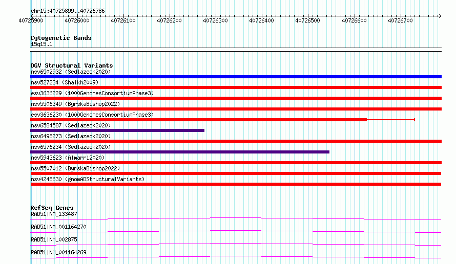Open the nsv6576234 (Sedlazeck2020) label
This screenshot has height=264, width=456.
tap(71, 147)
